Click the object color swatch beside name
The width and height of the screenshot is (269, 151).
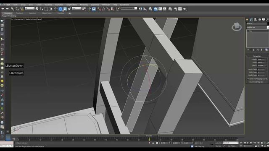click(268, 23)
